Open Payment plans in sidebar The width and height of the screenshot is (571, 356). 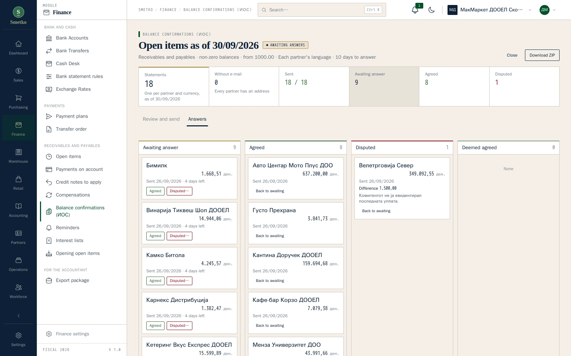82,116
